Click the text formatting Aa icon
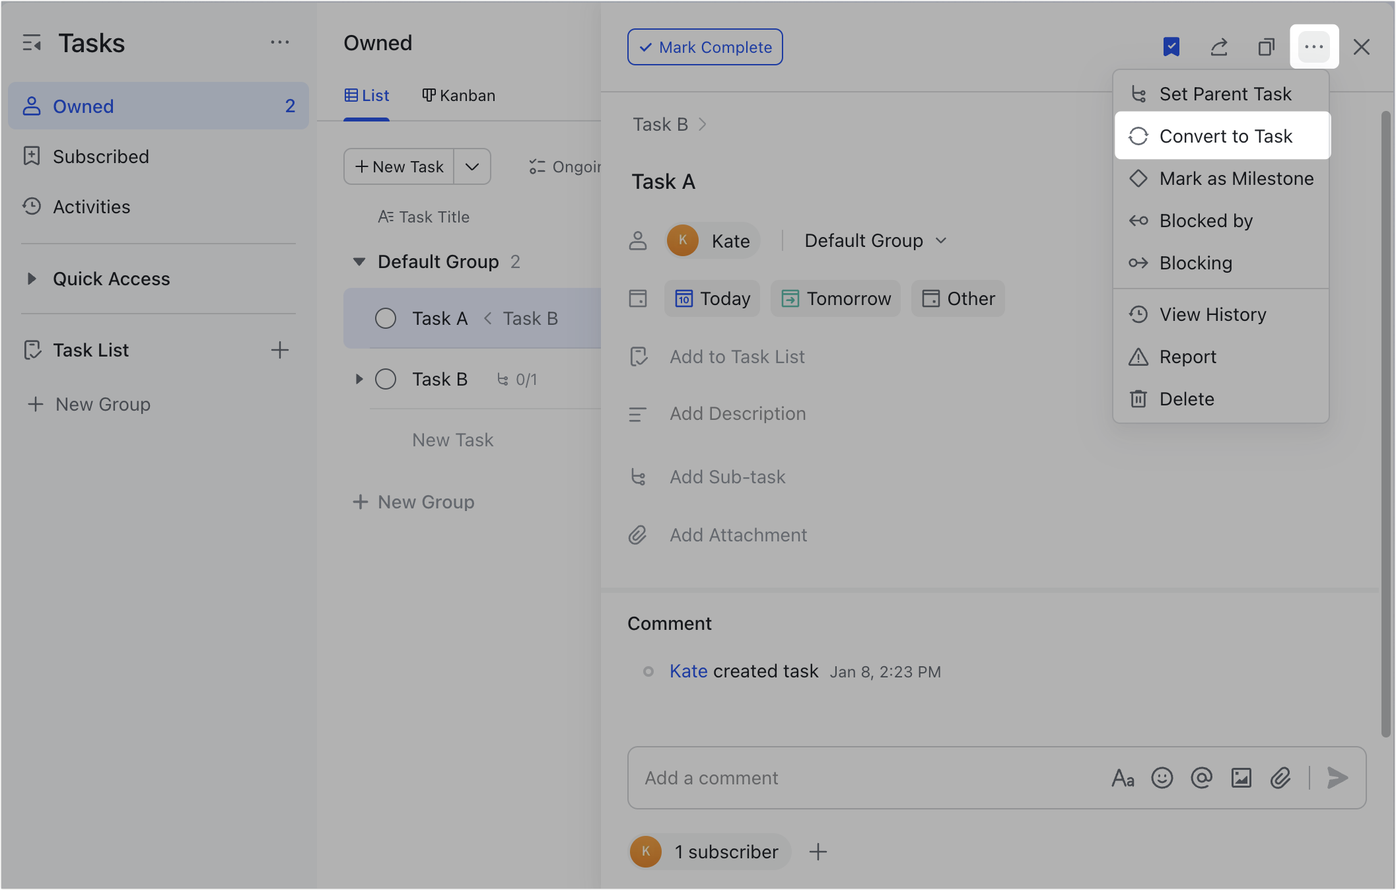1396x890 pixels. [1123, 778]
